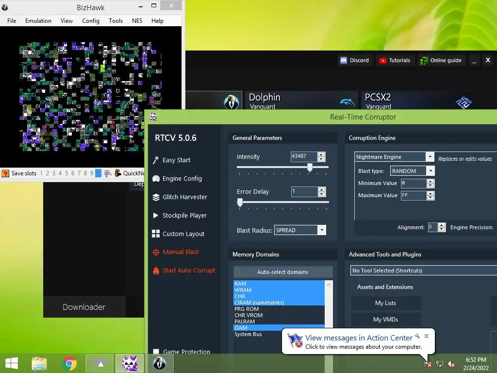Click the network tray icon

(440, 363)
